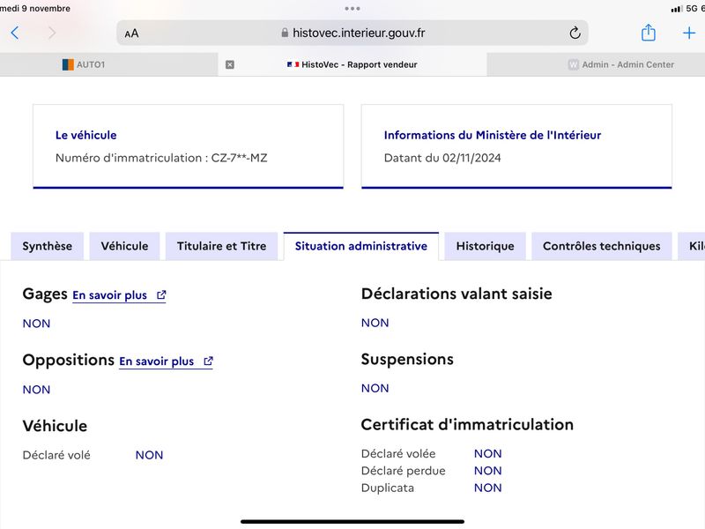Click the NON value for Duplicata
Image resolution: width=705 pixels, height=529 pixels.
coord(488,488)
